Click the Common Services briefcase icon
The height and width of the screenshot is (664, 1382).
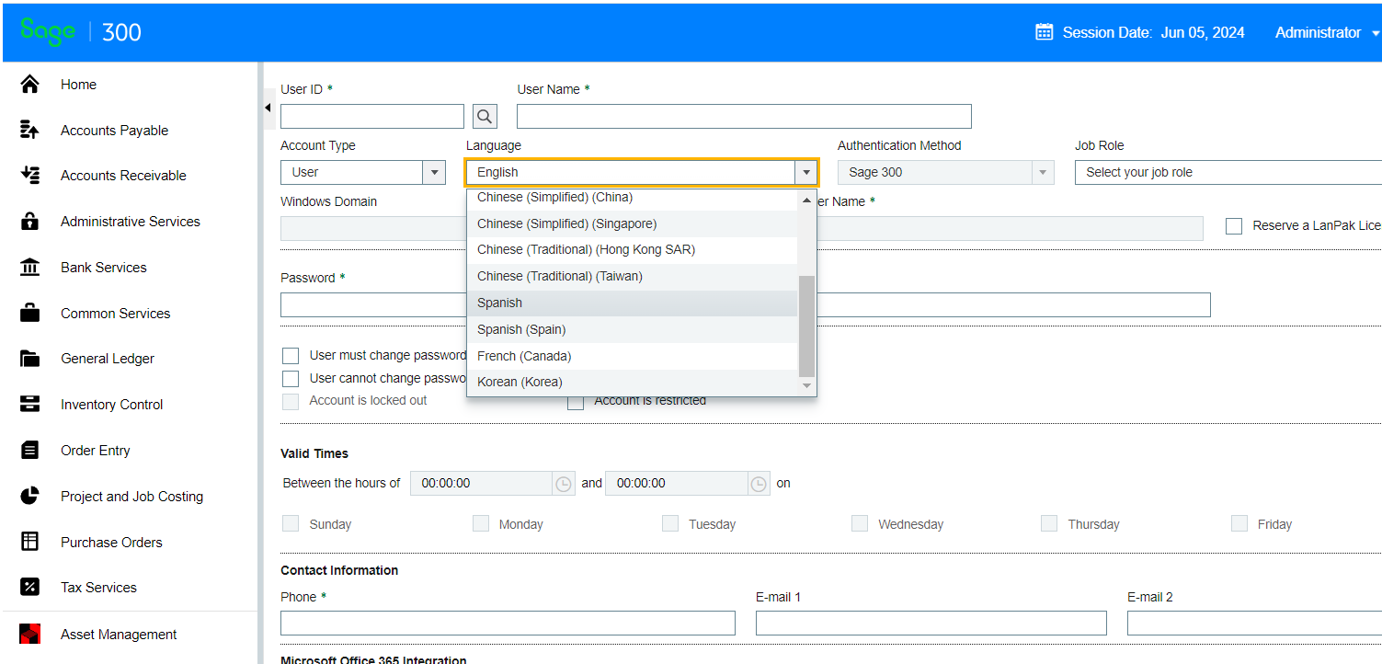click(29, 314)
